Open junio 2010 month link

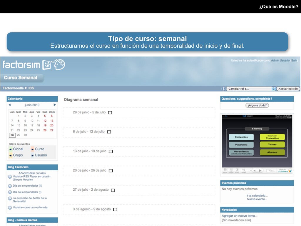(x=32, y=105)
